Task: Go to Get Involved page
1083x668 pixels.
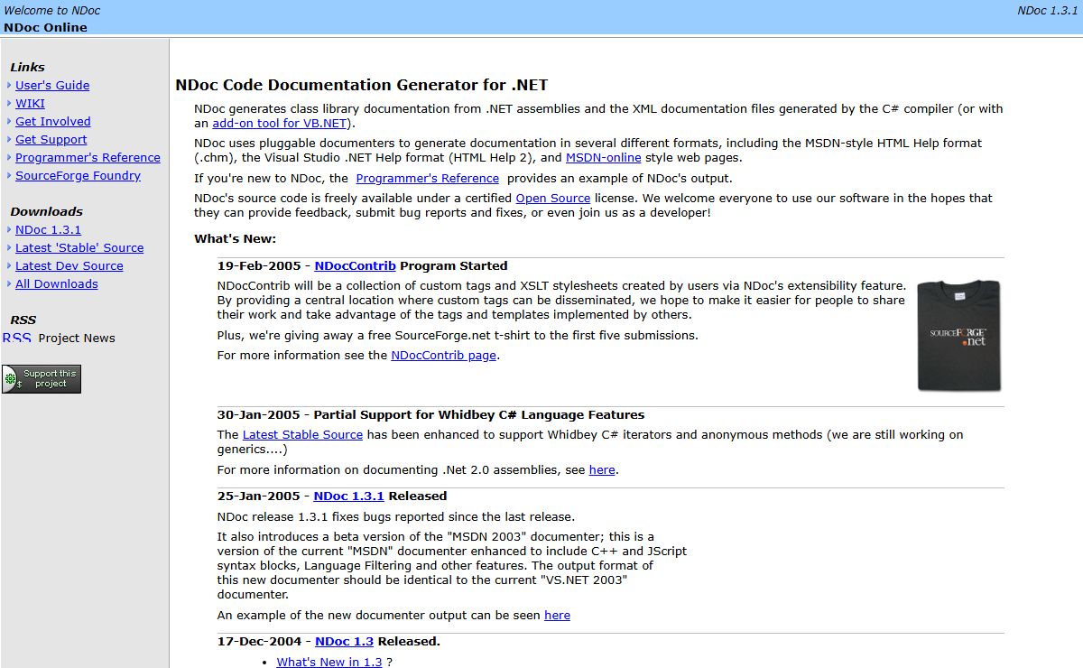Action: tap(53, 121)
